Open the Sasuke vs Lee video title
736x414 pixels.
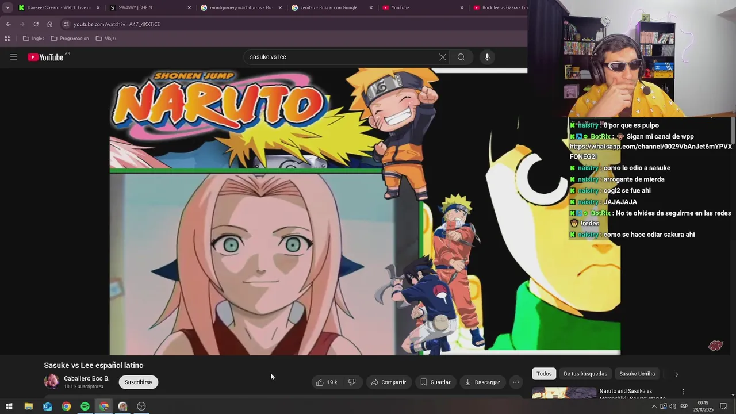pyautogui.click(x=94, y=365)
